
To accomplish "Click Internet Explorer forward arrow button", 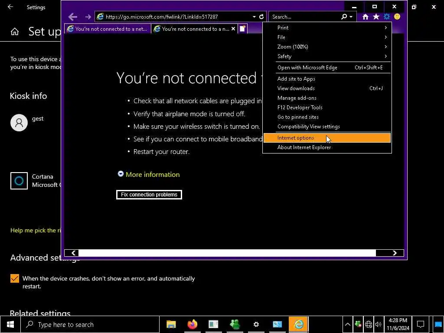I will 88,17.
